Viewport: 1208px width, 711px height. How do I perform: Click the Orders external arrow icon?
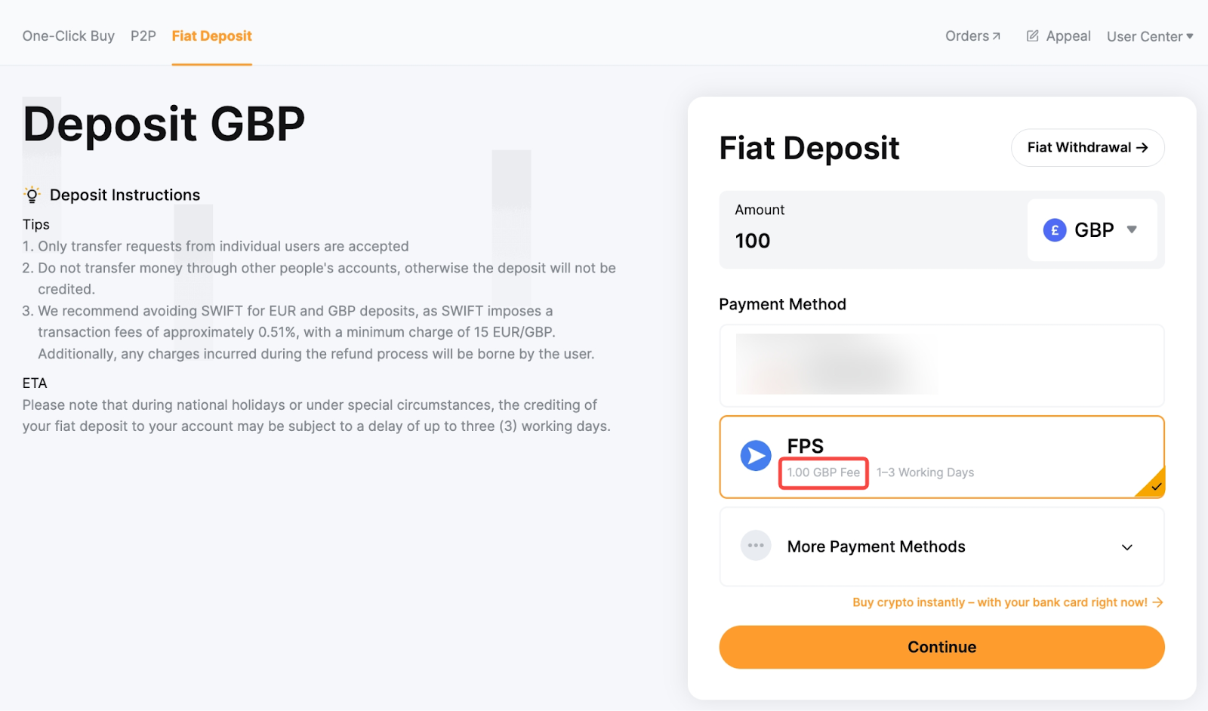pyautogui.click(x=996, y=36)
